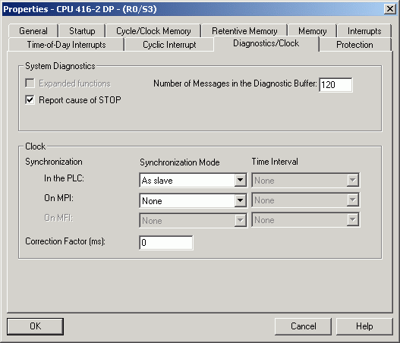Click the Time Interval column heading
This screenshot has width=400, height=343.
[275, 162]
